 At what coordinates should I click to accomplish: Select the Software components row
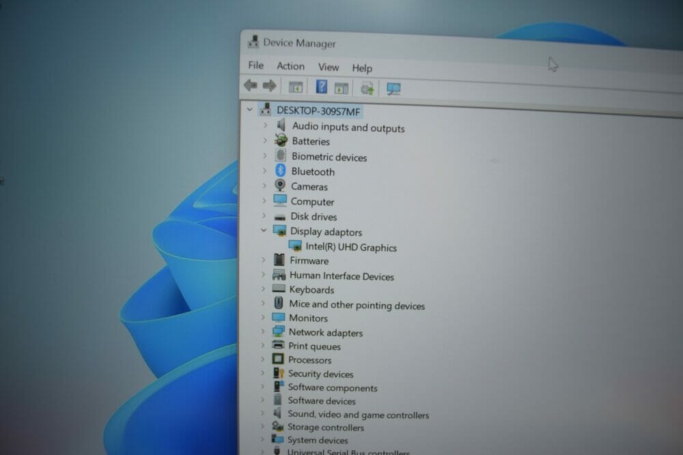coord(333,387)
